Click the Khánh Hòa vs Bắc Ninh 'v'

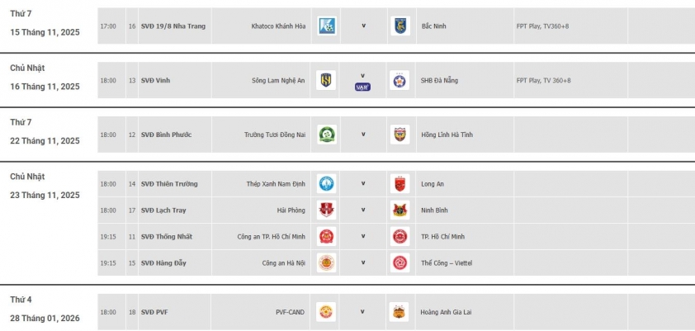coord(363,26)
